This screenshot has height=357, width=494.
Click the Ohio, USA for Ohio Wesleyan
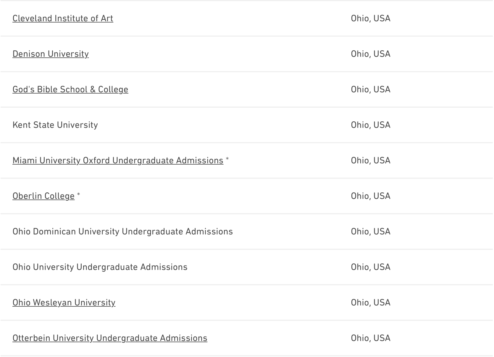tap(371, 303)
